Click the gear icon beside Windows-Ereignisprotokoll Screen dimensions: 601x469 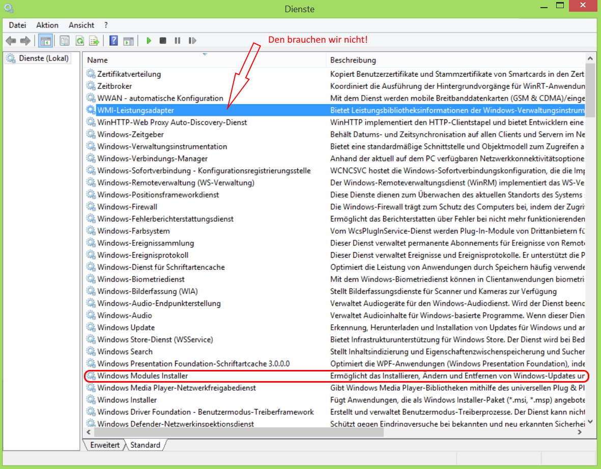[91, 255]
